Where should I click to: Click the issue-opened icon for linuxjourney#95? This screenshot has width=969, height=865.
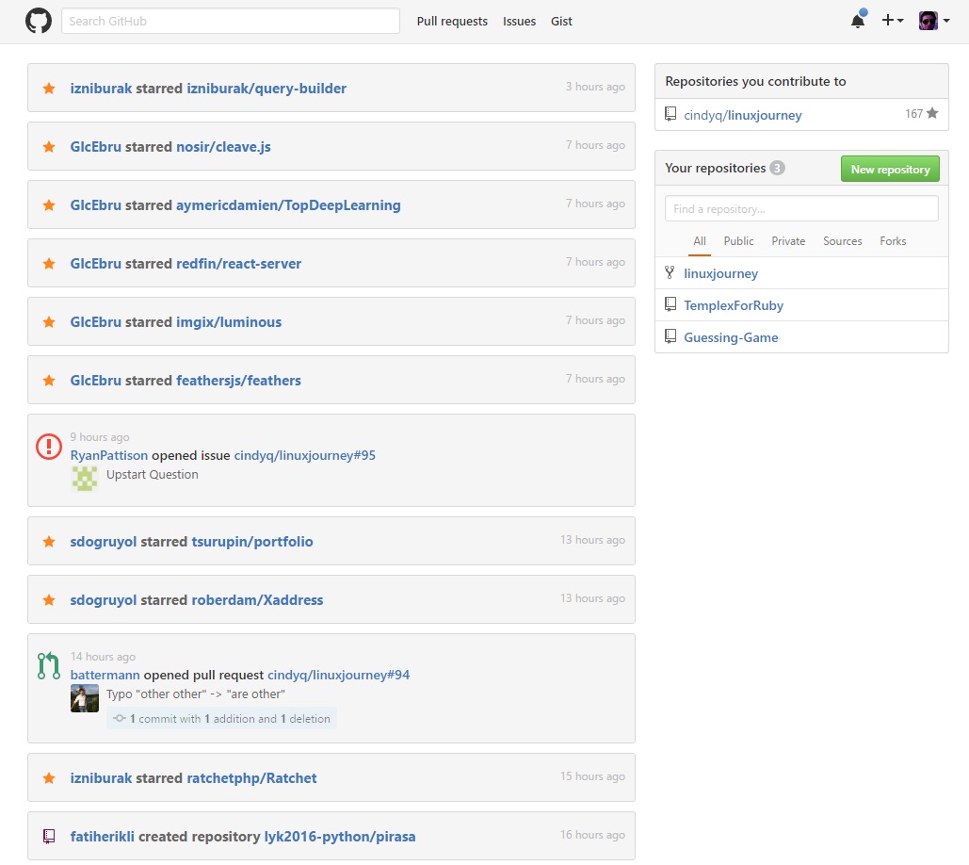point(49,447)
